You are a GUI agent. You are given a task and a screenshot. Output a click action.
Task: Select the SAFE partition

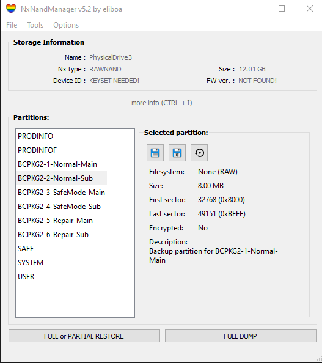pyautogui.click(x=26, y=249)
